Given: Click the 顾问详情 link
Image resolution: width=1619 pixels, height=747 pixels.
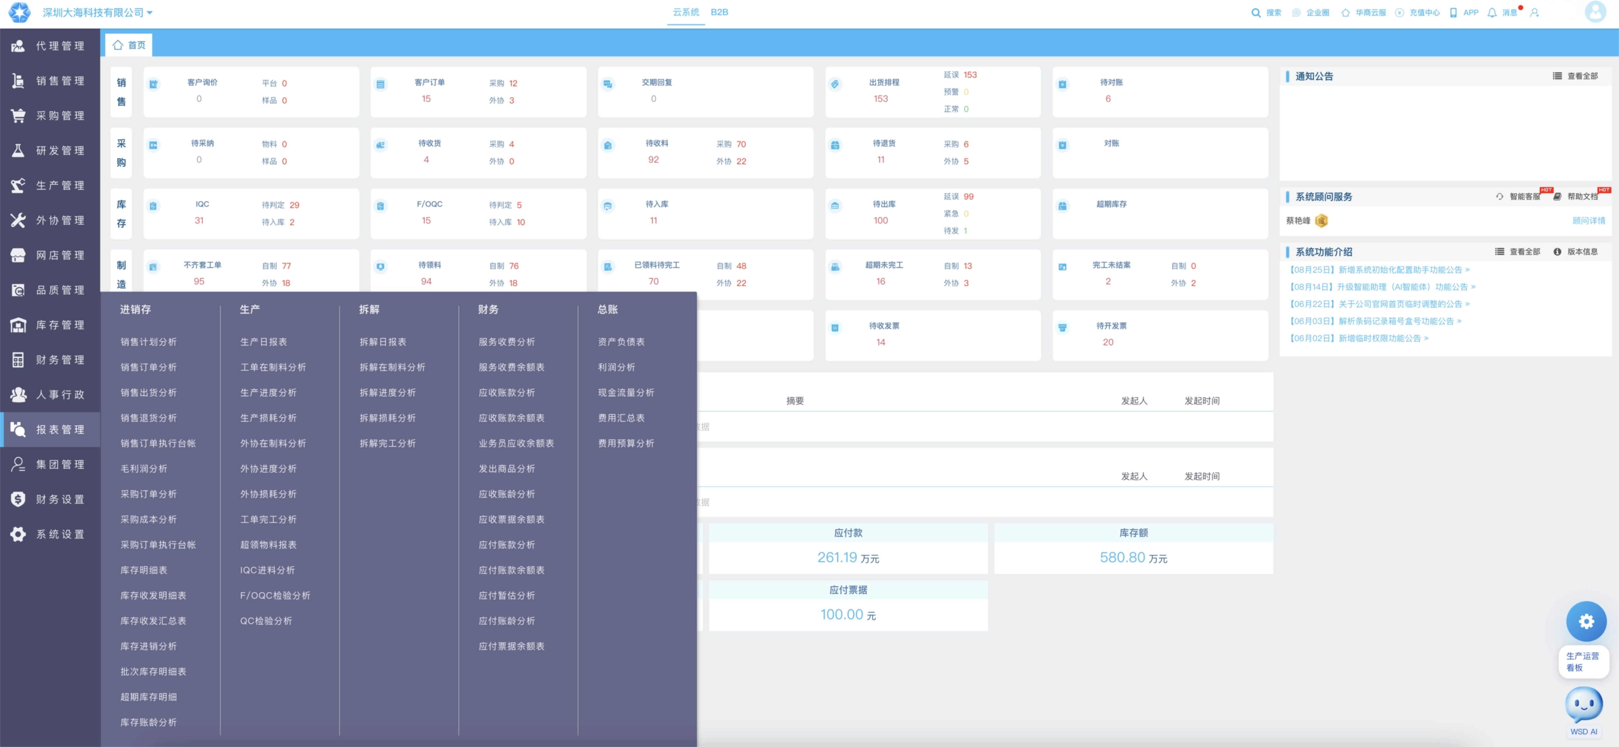Looking at the screenshot, I should 1588,221.
